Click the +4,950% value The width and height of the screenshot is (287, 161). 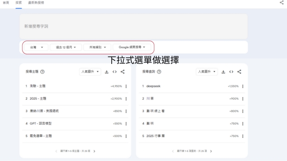pyautogui.click(x=116, y=86)
